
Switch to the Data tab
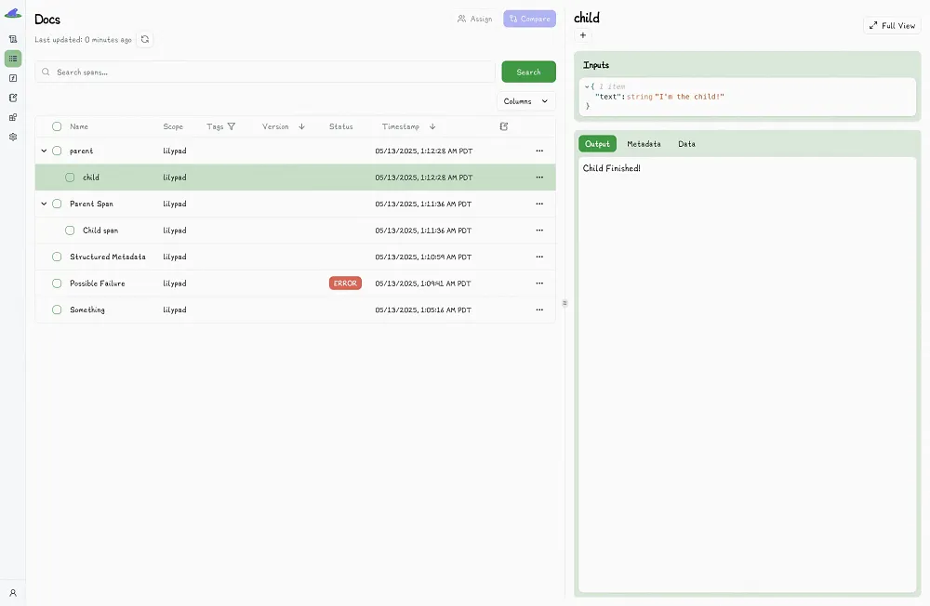pyautogui.click(x=686, y=144)
